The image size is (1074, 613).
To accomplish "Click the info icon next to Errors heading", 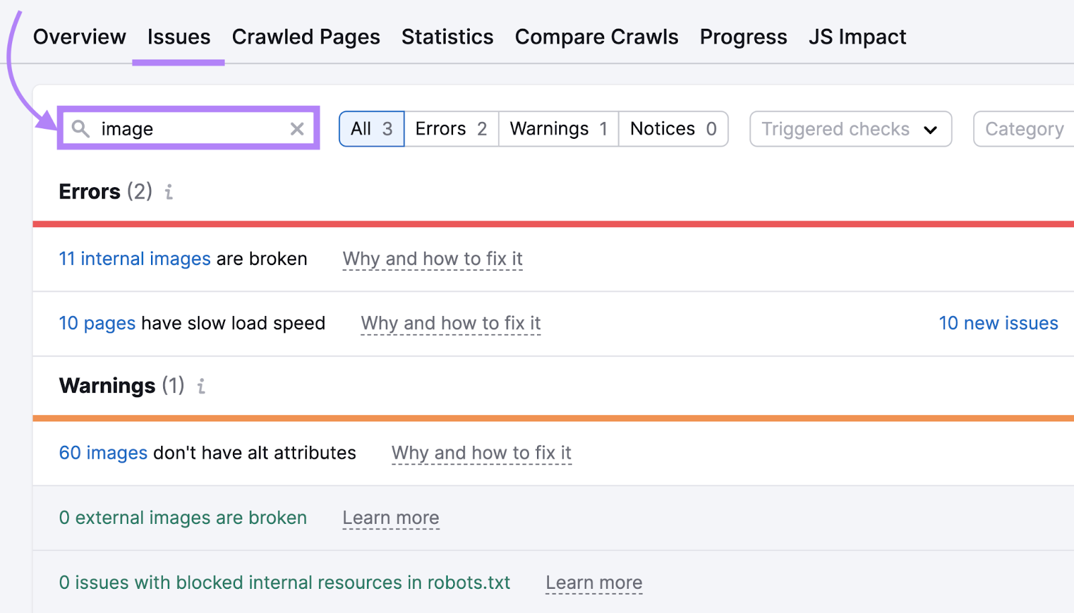I will (168, 192).
